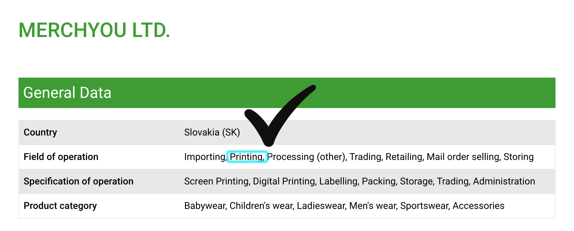574x231 pixels.
Task: Select the Slovakia (SK) value
Action: (x=212, y=132)
